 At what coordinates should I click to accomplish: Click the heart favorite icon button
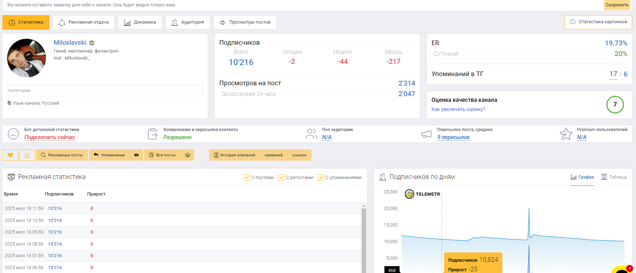[x=10, y=155]
